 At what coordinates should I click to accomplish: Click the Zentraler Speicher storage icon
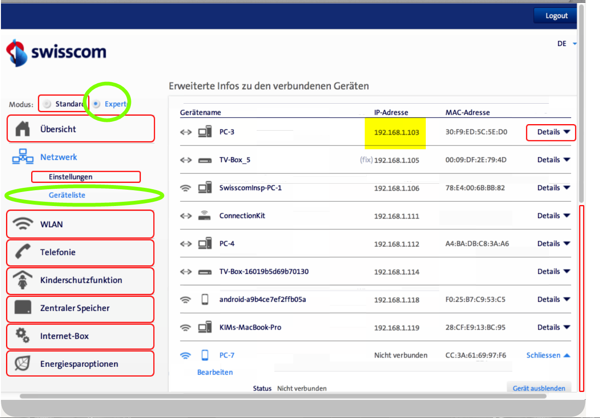(x=23, y=308)
